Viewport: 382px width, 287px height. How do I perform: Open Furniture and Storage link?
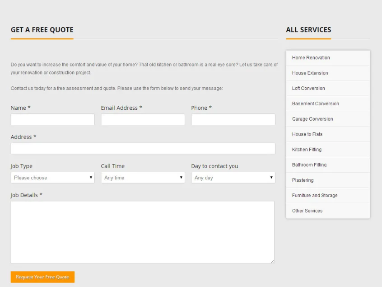pyautogui.click(x=328, y=196)
